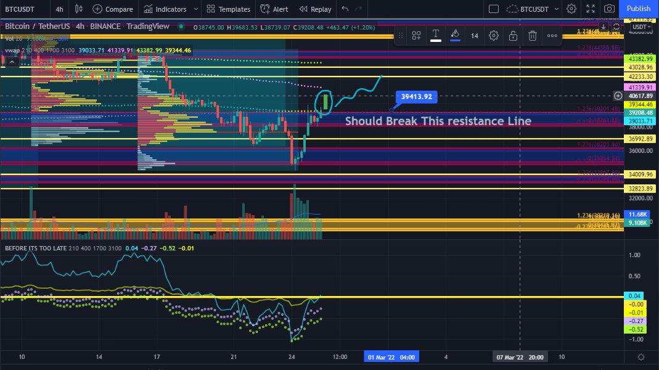Open the Alert creation tool
This screenshot has width=659, height=370.
click(x=274, y=9)
